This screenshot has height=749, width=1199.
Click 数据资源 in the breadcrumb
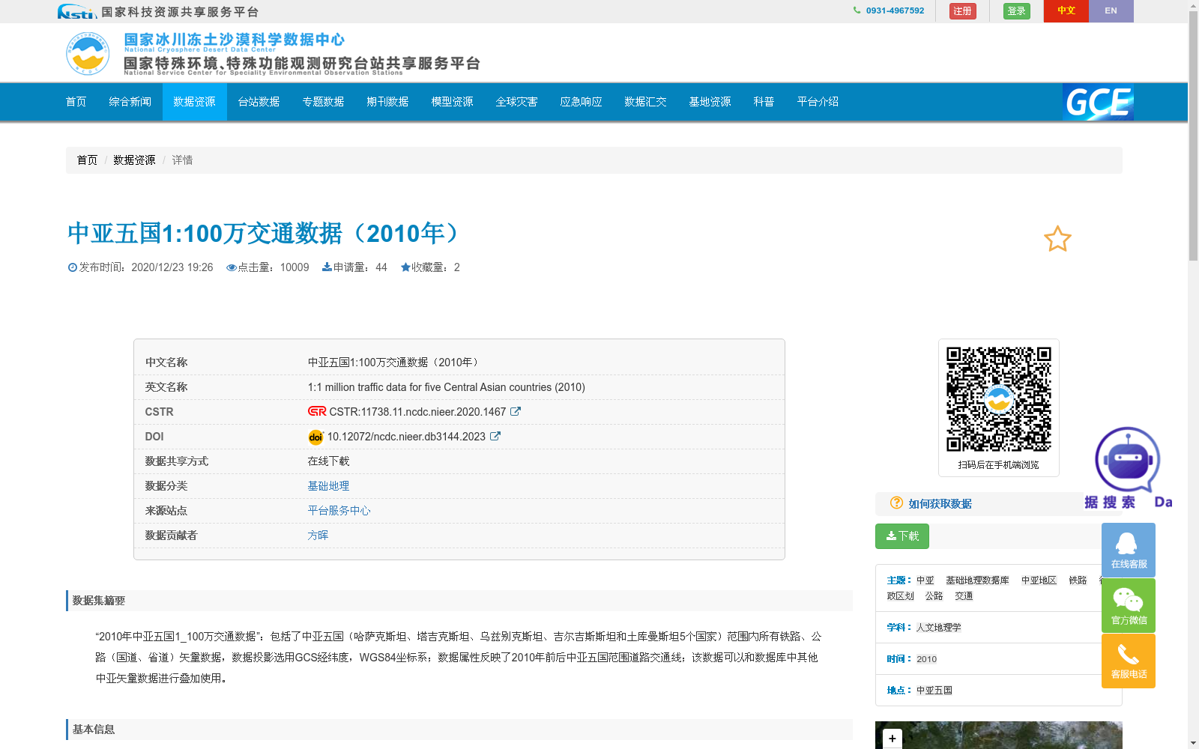pos(134,160)
